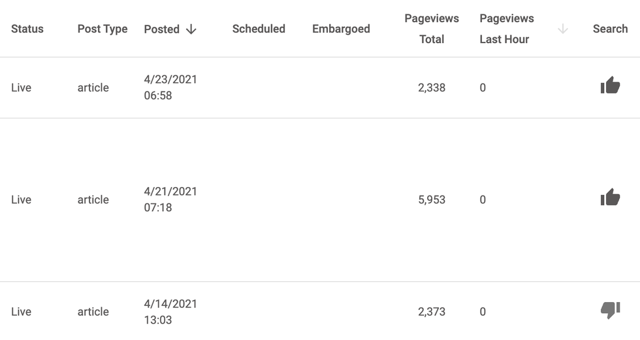The image size is (640, 340).
Task: Sort by Pageviews Total header
Action: (x=432, y=29)
